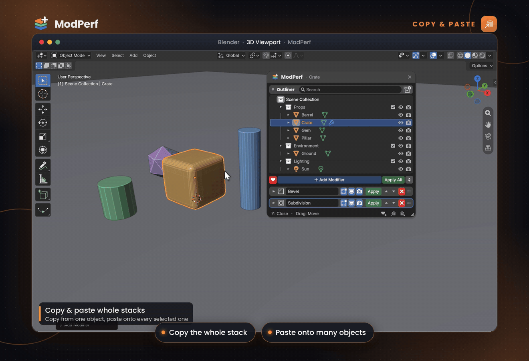Select the Select Box tool in the left toolbar
Image resolution: width=529 pixels, height=361 pixels.
[43, 80]
